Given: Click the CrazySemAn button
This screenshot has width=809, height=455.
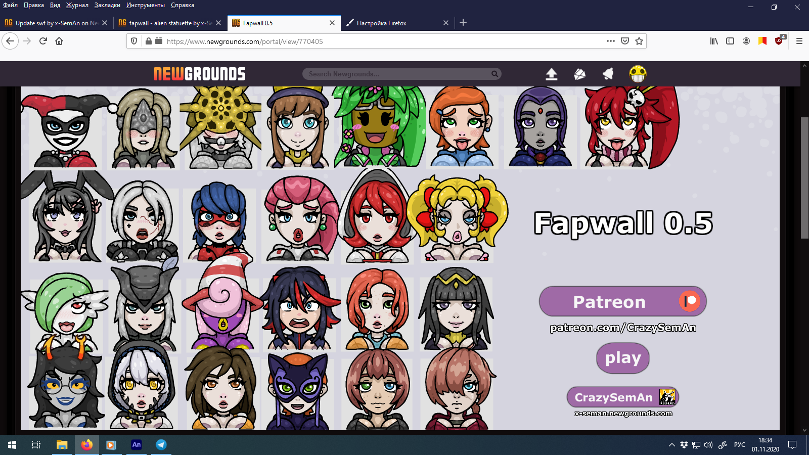Looking at the screenshot, I should coord(622,397).
